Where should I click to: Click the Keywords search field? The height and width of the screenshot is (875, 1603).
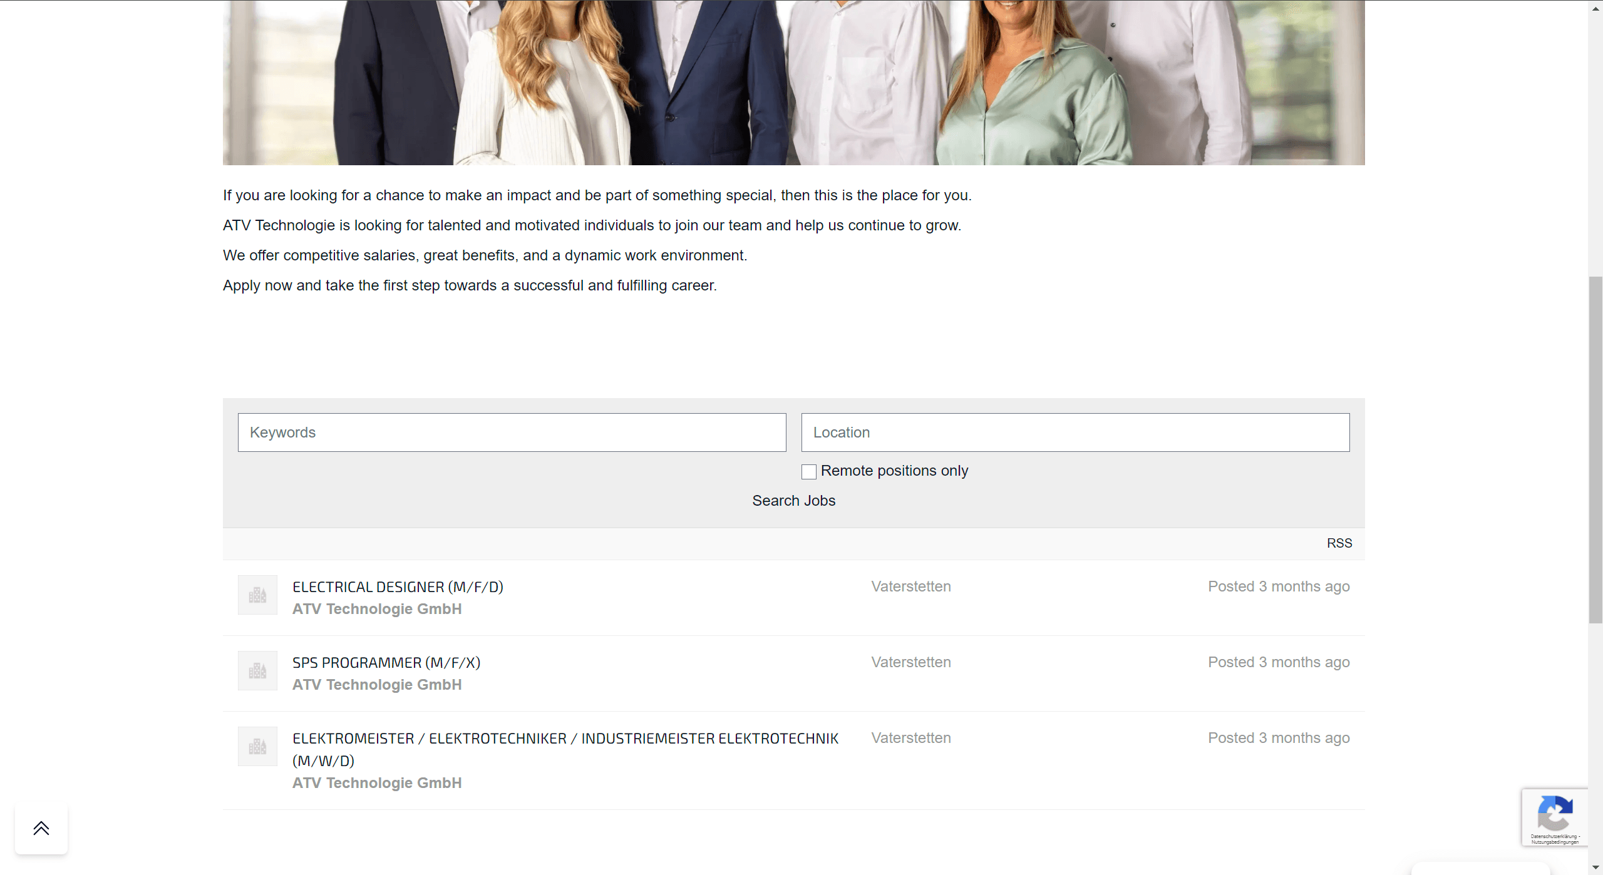click(512, 432)
